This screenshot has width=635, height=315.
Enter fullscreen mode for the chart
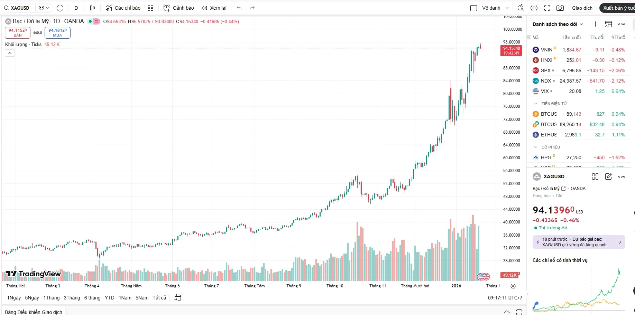pos(547,8)
